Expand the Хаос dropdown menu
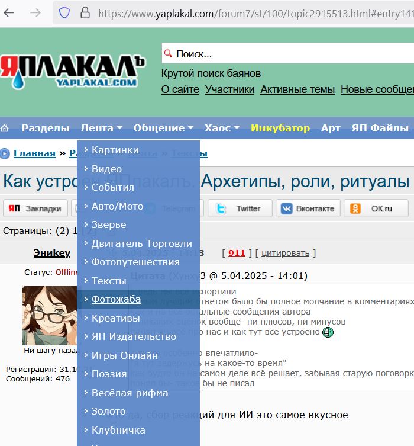The height and width of the screenshot is (446, 414). pyautogui.click(x=222, y=128)
